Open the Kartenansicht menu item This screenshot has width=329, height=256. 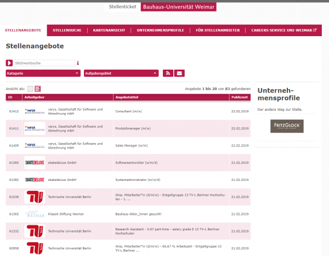point(109,31)
